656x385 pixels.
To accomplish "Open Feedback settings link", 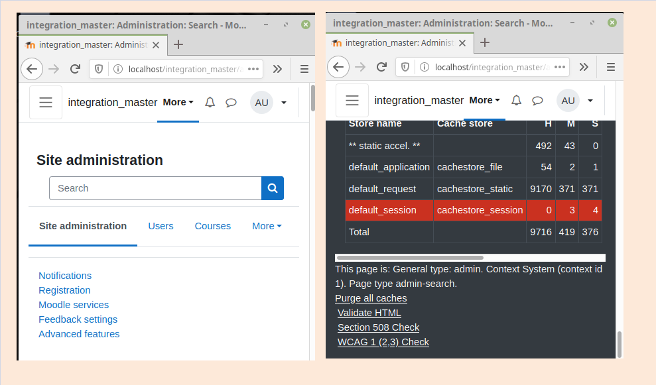I will pyautogui.click(x=78, y=320).
